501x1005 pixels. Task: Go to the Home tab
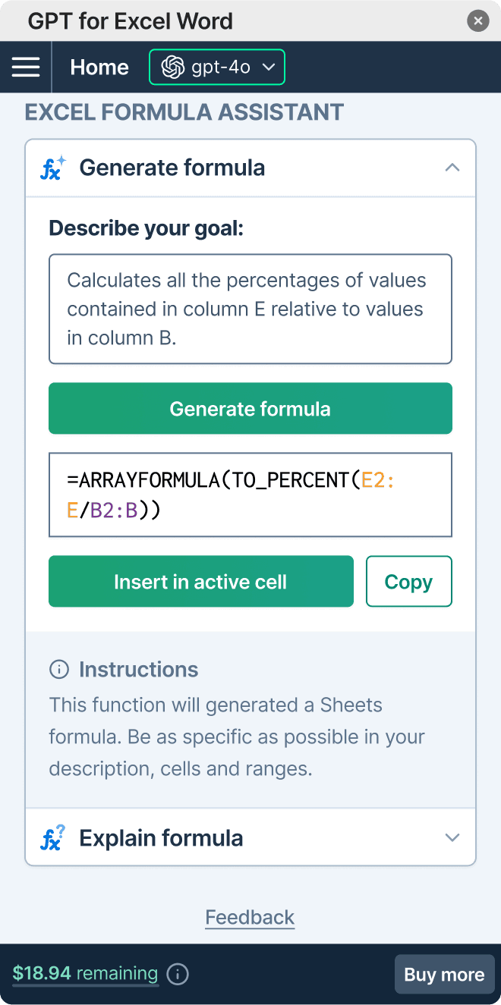pyautogui.click(x=99, y=68)
